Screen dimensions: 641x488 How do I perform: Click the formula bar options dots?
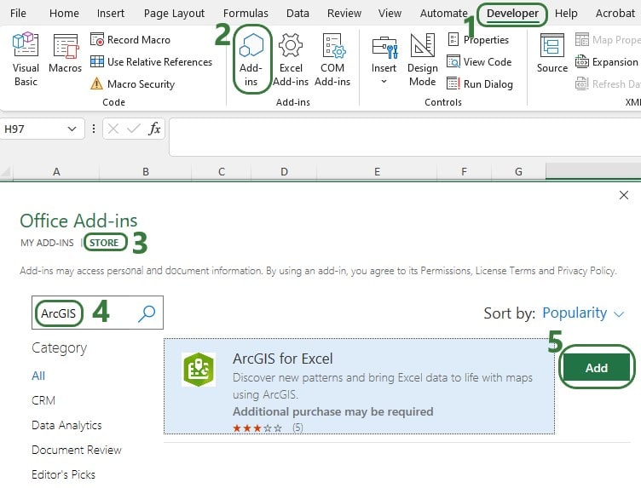click(x=94, y=129)
